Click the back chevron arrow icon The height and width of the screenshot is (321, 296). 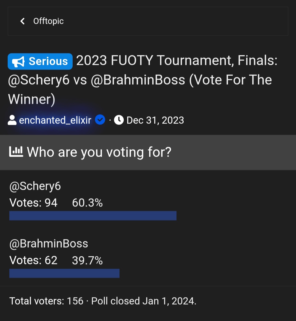point(22,21)
